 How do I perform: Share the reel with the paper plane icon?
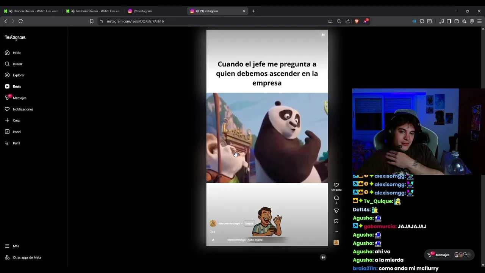coord(336,210)
